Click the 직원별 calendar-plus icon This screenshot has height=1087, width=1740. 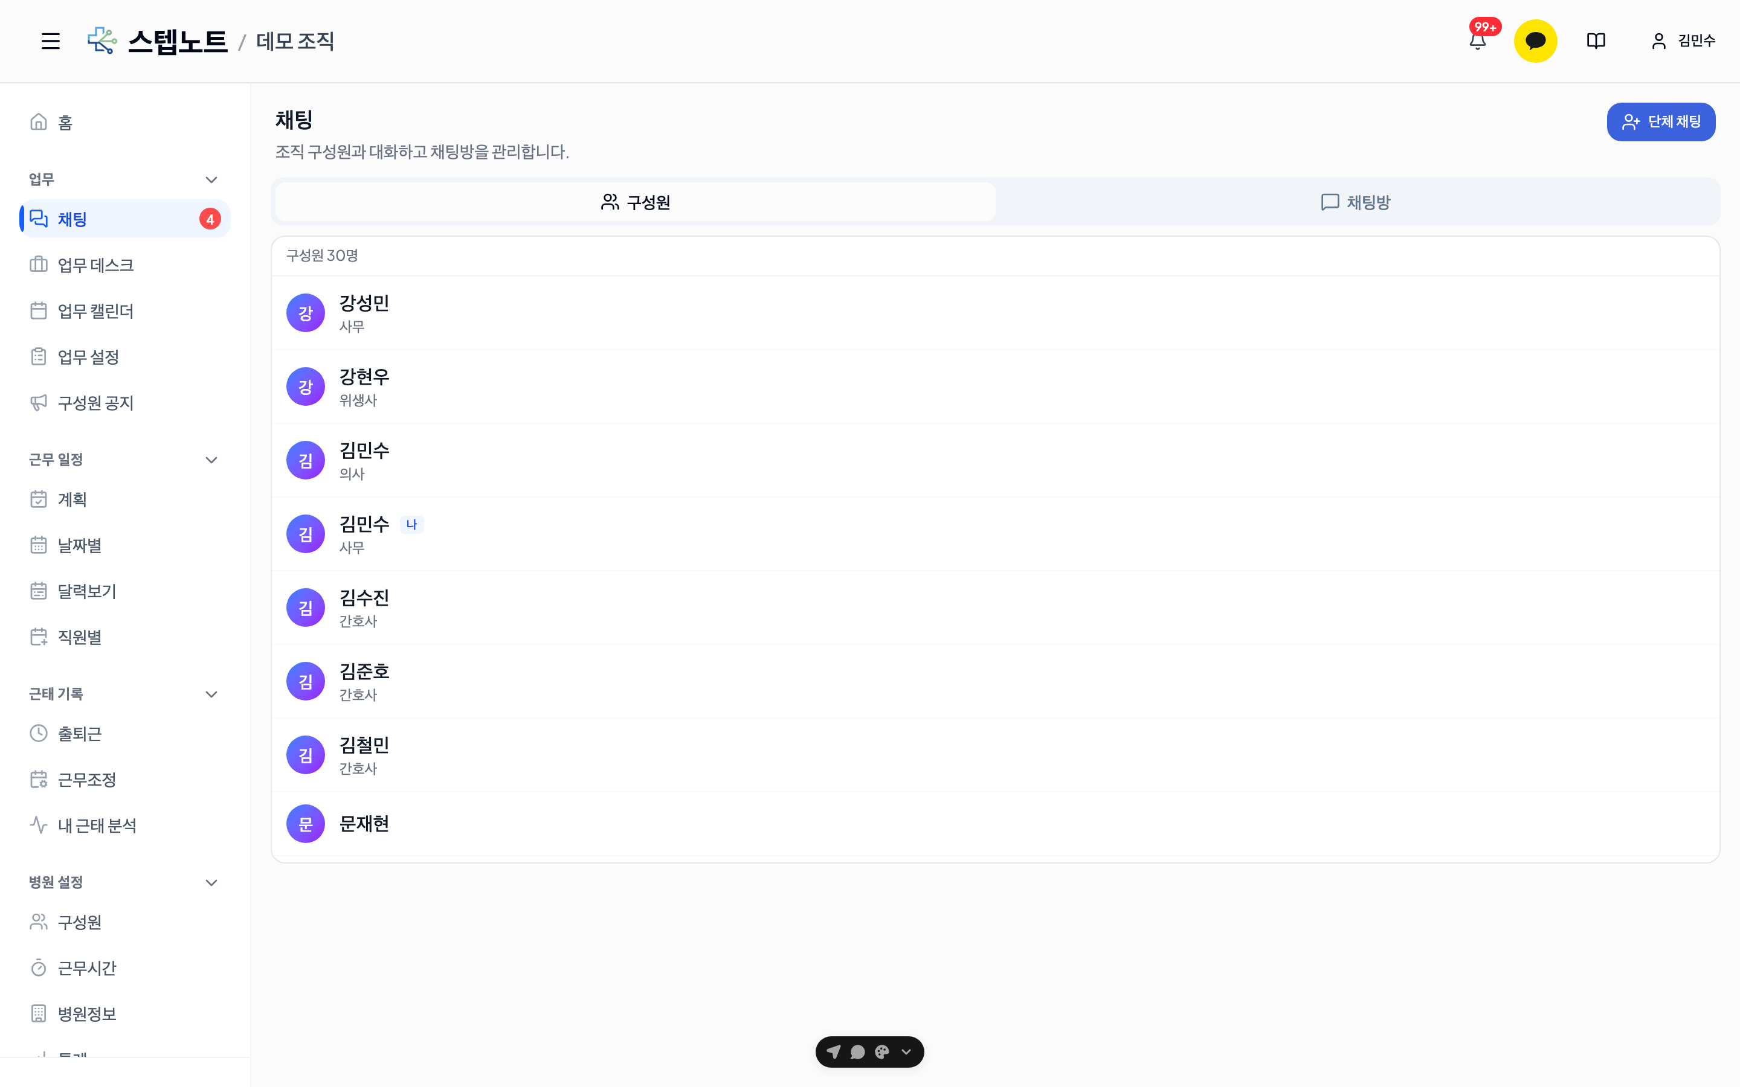(39, 637)
